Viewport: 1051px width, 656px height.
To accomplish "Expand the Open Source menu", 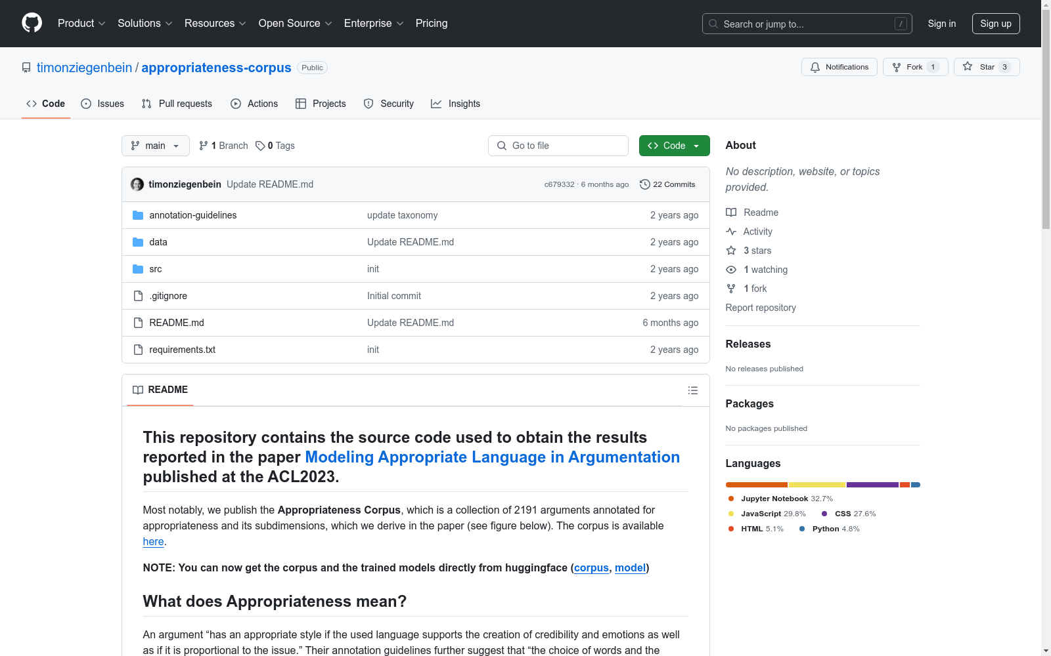I will (296, 23).
